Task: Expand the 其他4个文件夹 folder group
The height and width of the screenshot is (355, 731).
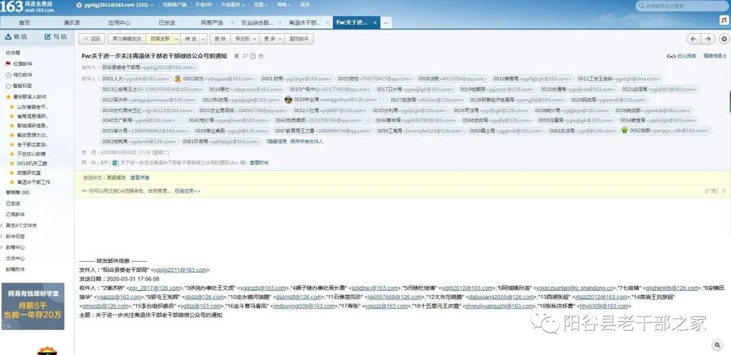Action: pyautogui.click(x=22, y=225)
